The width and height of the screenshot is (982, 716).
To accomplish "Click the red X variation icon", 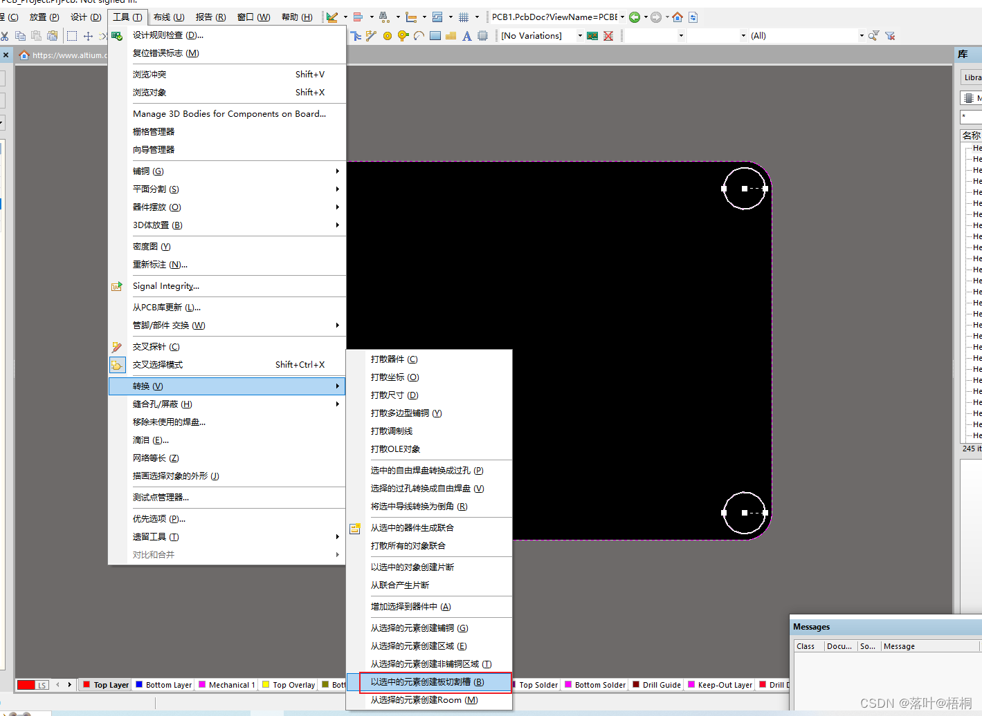I will point(608,36).
